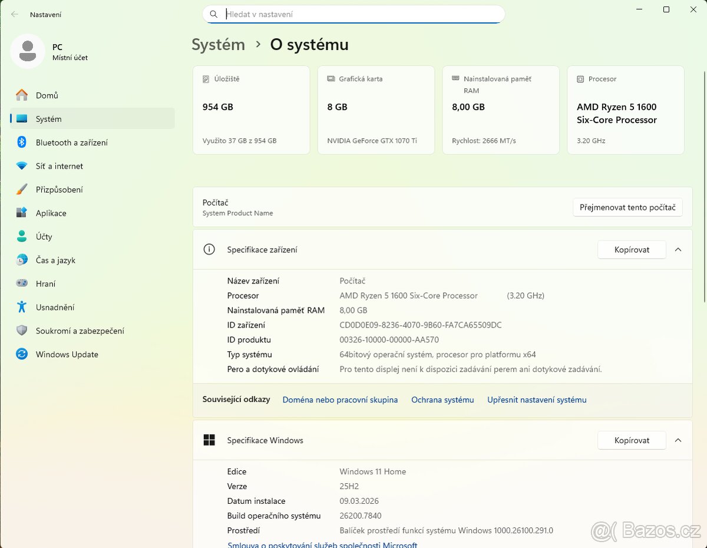Open Windows Update in sidebar
This screenshot has width=707, height=548.
(x=67, y=355)
